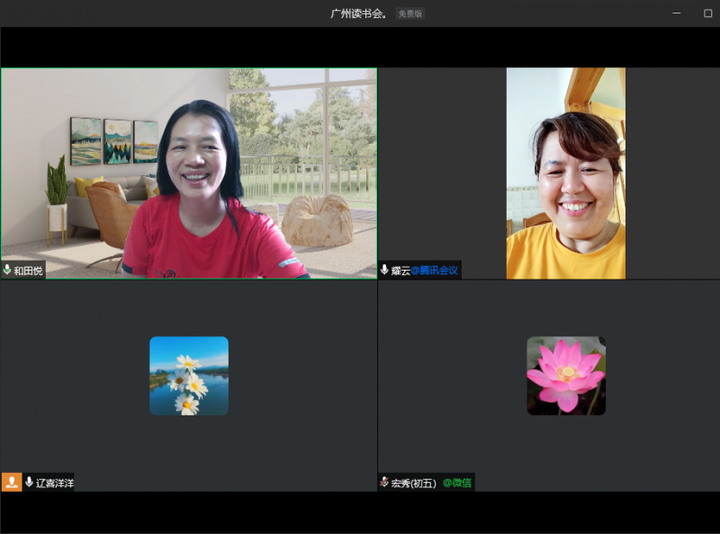
Task: Click the blue @腾讯会议 tag
Action: click(x=435, y=270)
